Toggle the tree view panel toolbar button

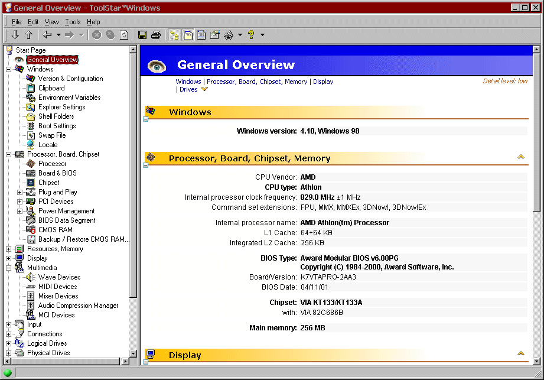click(174, 35)
